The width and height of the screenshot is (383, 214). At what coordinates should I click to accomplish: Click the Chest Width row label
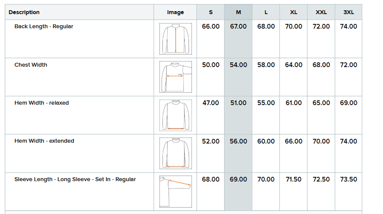(x=31, y=65)
